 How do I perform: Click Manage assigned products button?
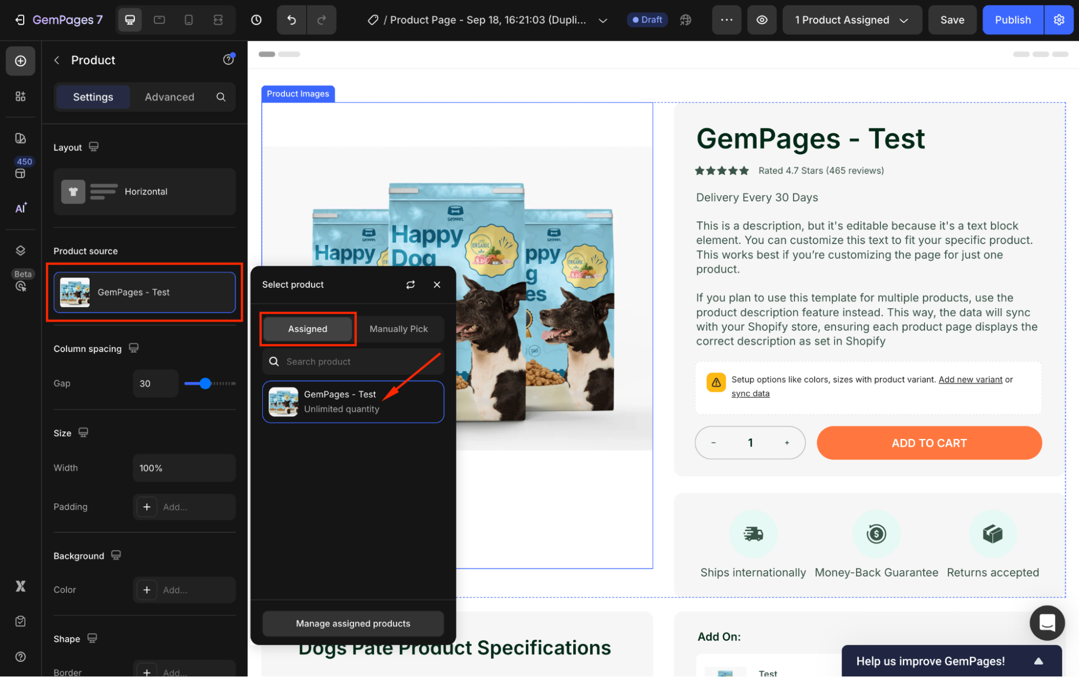tap(353, 624)
